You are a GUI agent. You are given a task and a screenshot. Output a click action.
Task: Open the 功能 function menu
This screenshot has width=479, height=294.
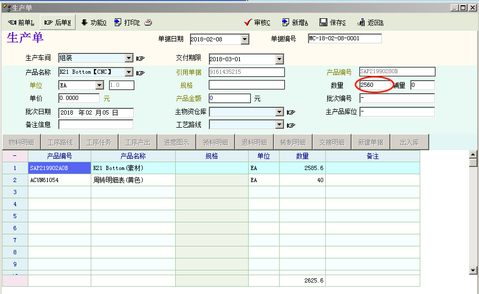(93, 22)
